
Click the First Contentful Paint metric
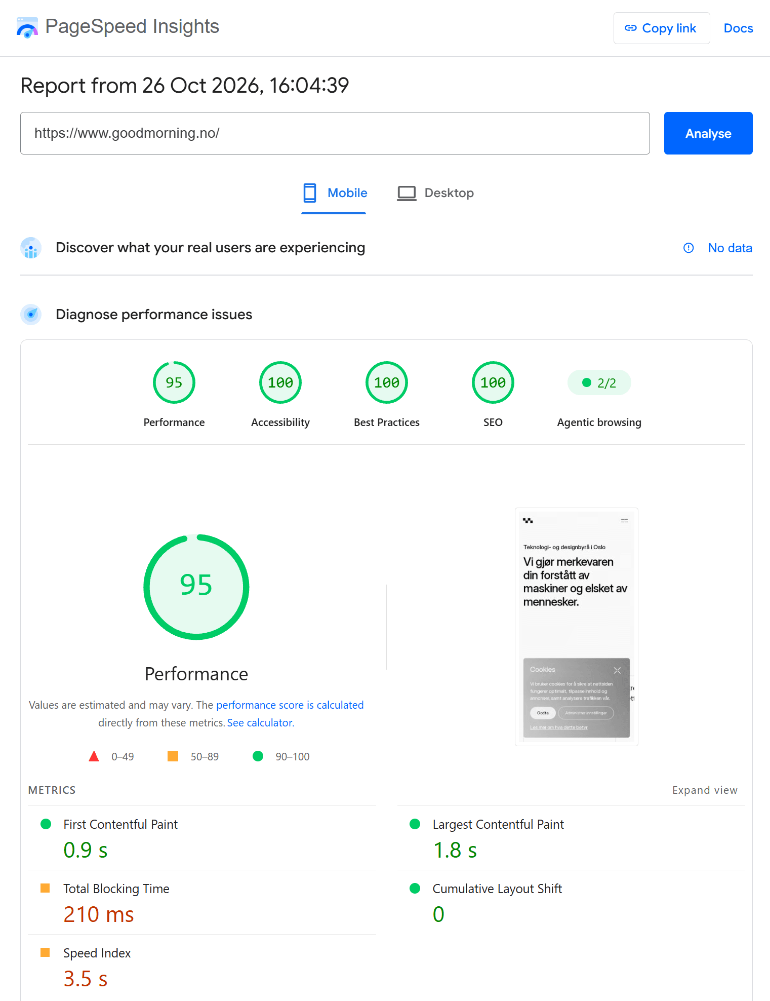202,838
